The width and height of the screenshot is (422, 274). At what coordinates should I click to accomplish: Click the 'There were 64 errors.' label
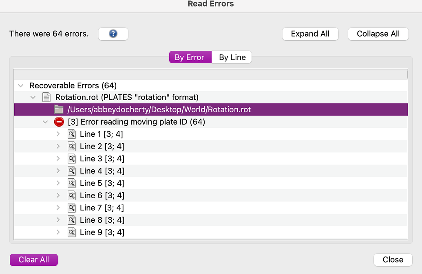[x=49, y=34]
